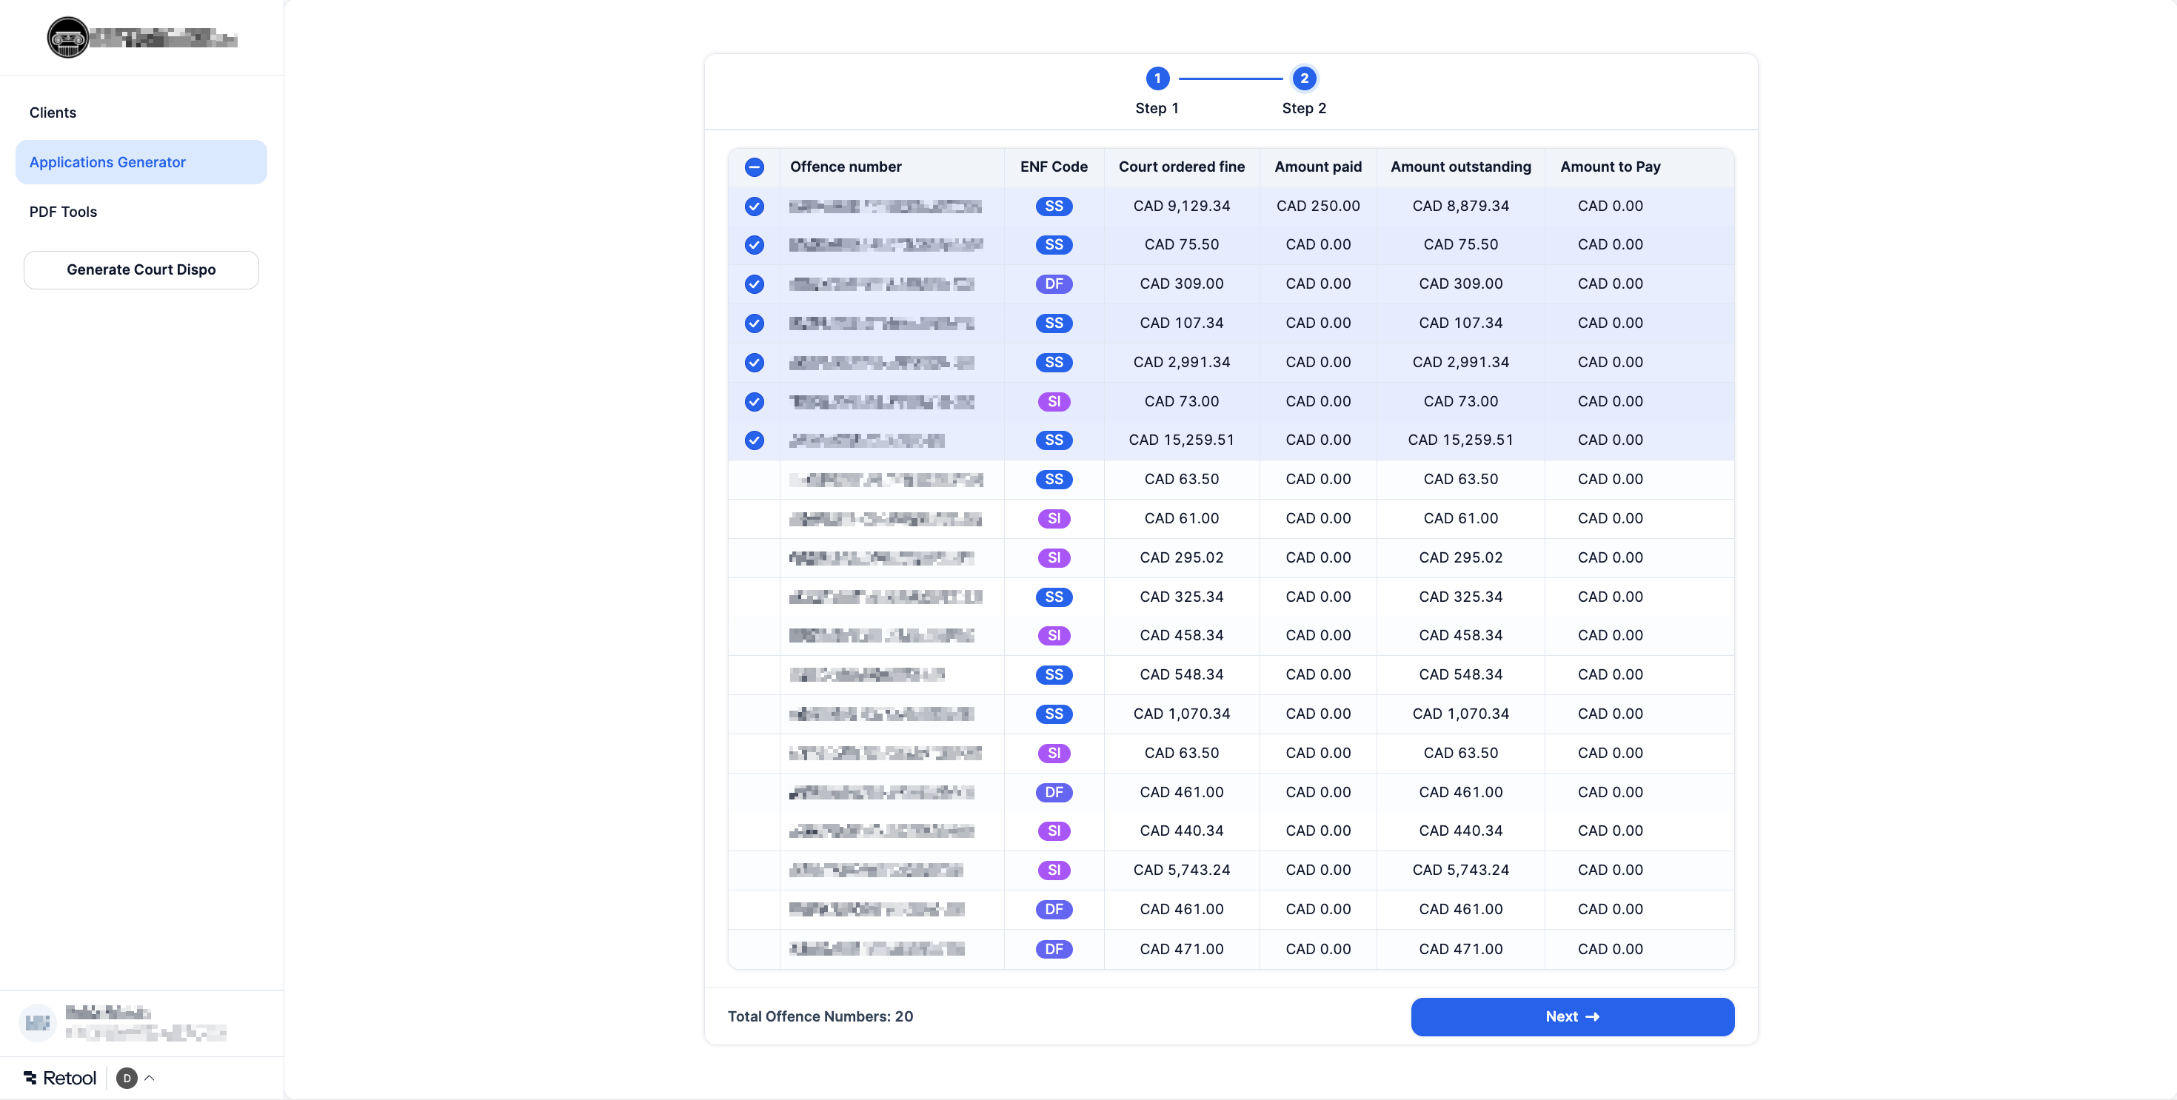This screenshot has height=1100, width=2177.
Task: Click Total Offence Numbers: 20 label
Action: click(x=820, y=1016)
